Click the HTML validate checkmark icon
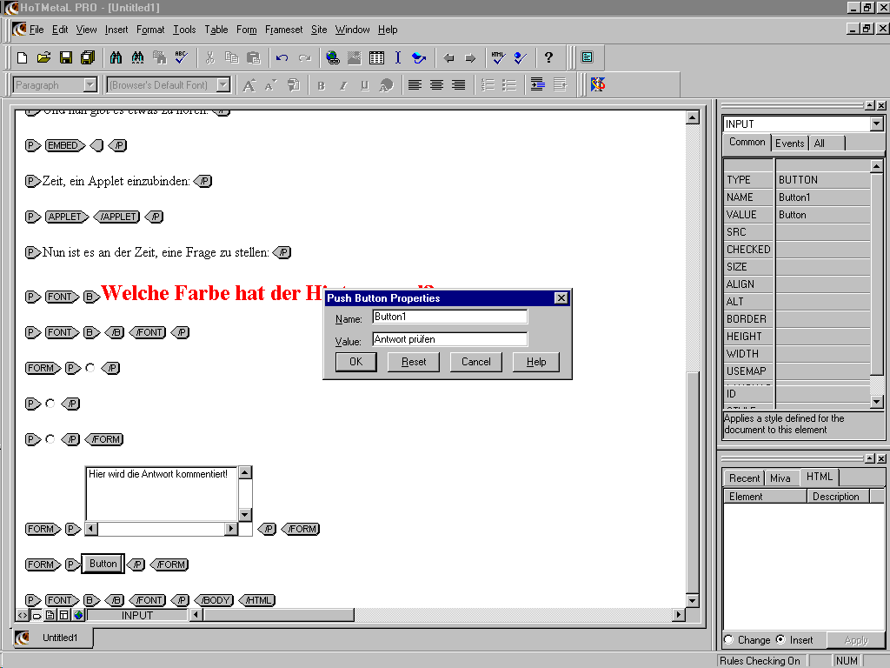The image size is (890, 668). click(x=498, y=58)
